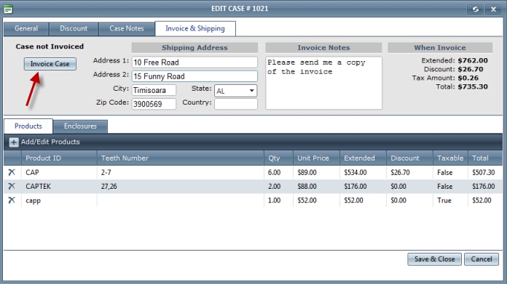Image resolution: width=507 pixels, height=284 pixels.
Task: Click Save & Close
Action: [x=434, y=259]
